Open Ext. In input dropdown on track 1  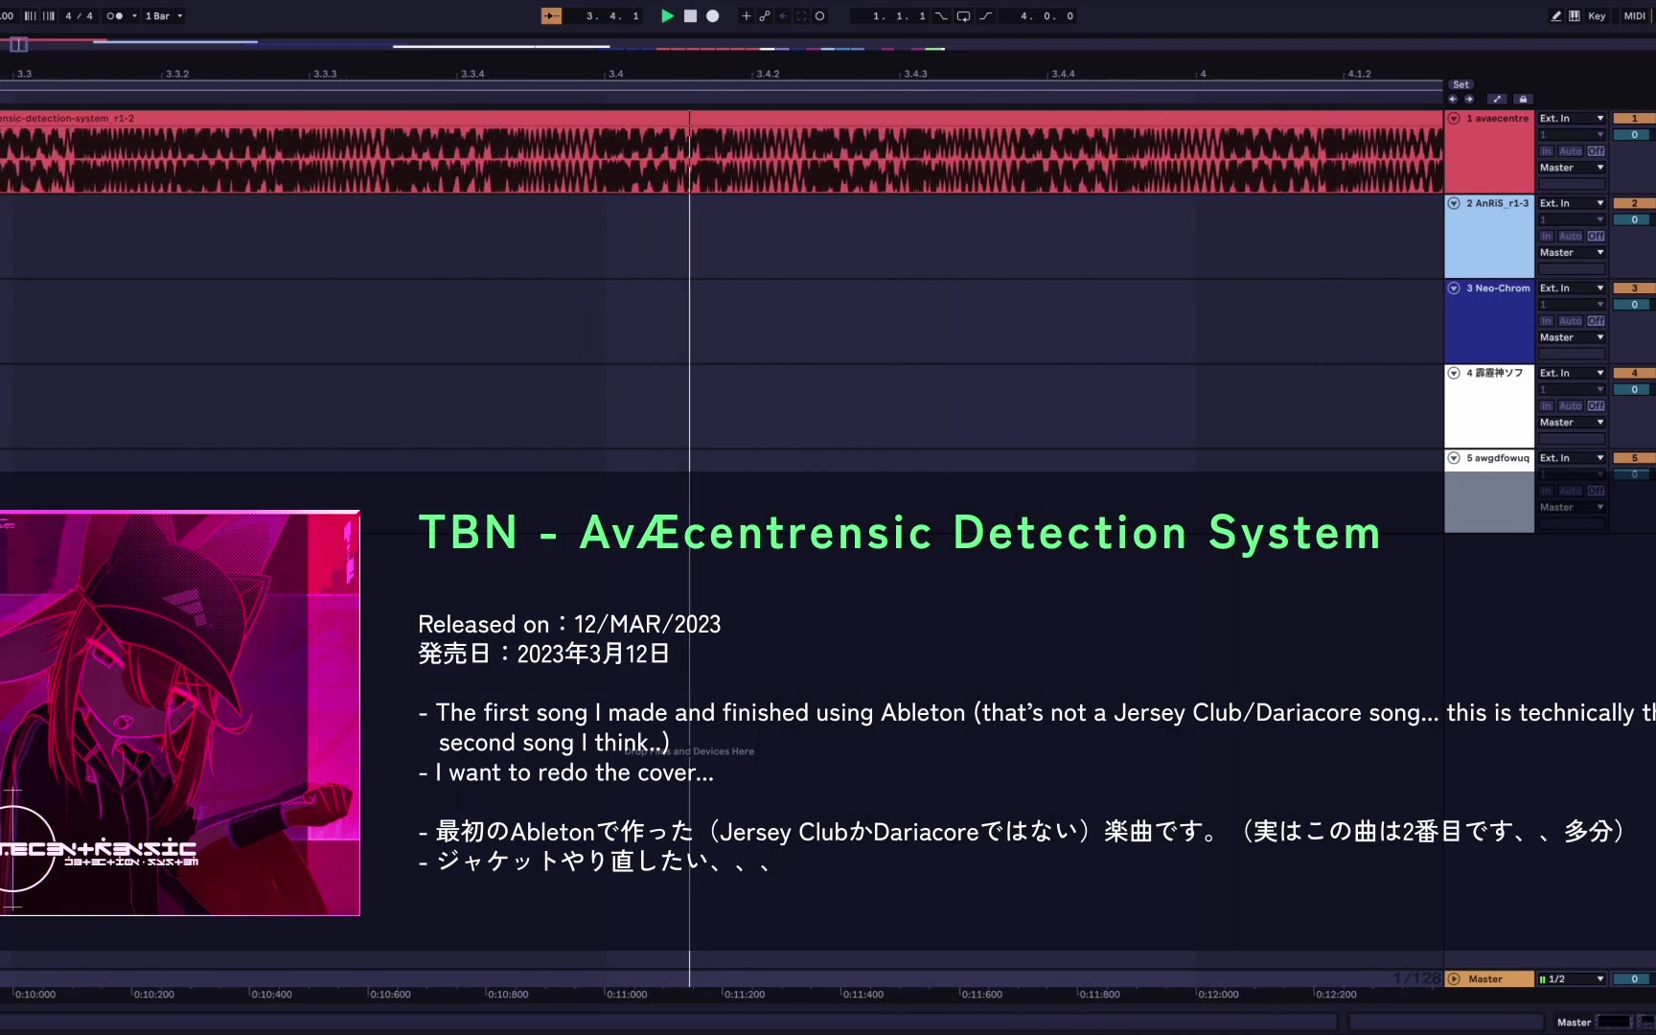1572,119
